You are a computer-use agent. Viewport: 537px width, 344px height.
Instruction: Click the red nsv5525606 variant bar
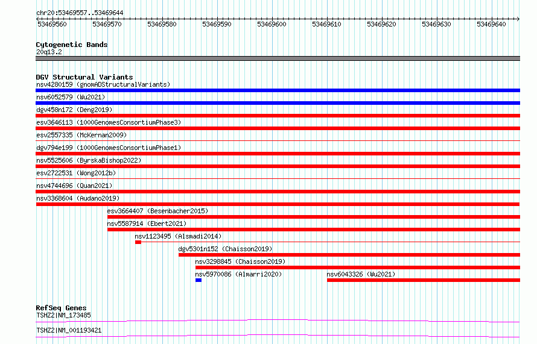[x=278, y=166]
